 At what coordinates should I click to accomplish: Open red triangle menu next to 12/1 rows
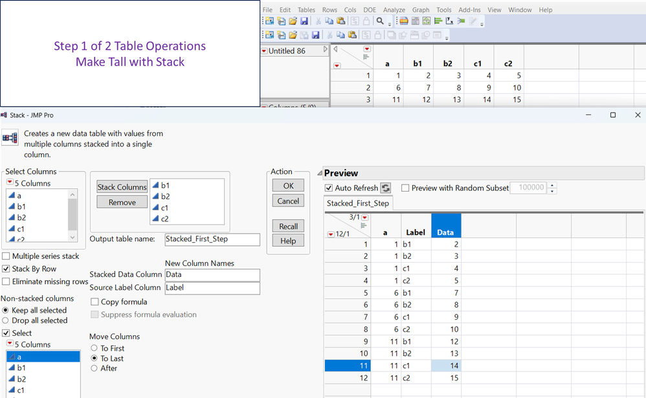331,234
